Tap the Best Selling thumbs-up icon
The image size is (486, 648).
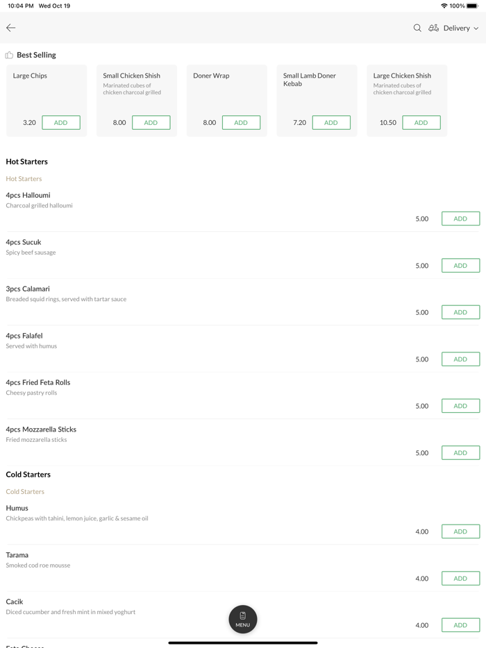(9, 55)
